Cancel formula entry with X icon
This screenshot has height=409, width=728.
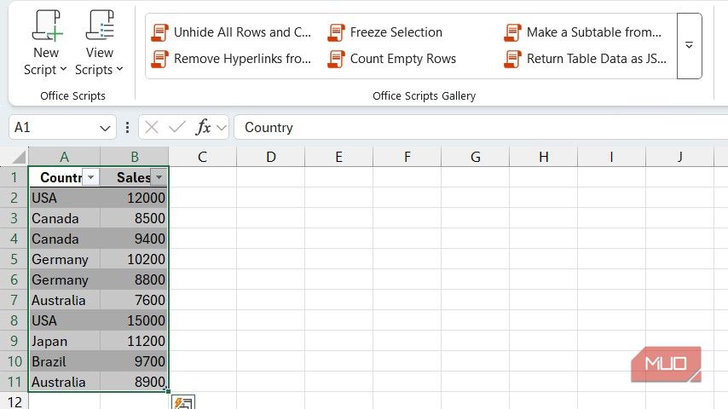[152, 127]
